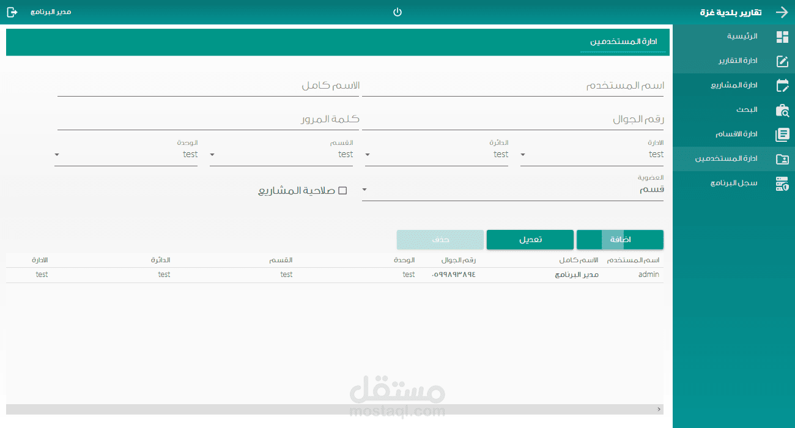Click مدير البرنامج in top bar
This screenshot has width=795, height=428.
[x=51, y=12]
